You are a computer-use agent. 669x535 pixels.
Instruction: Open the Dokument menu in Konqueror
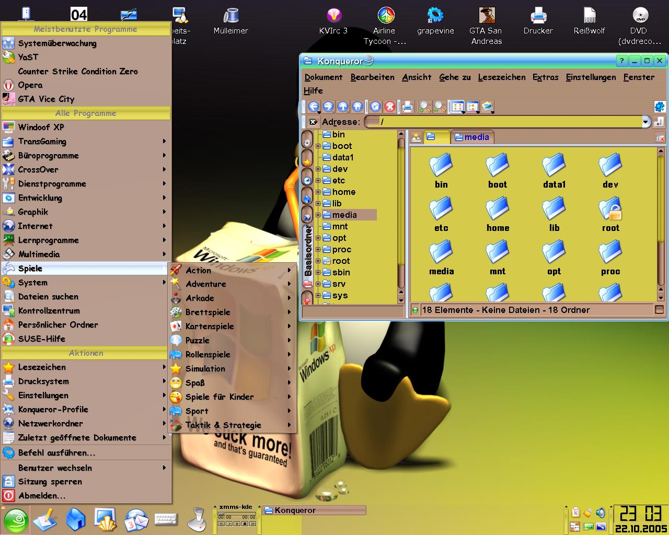tap(324, 77)
